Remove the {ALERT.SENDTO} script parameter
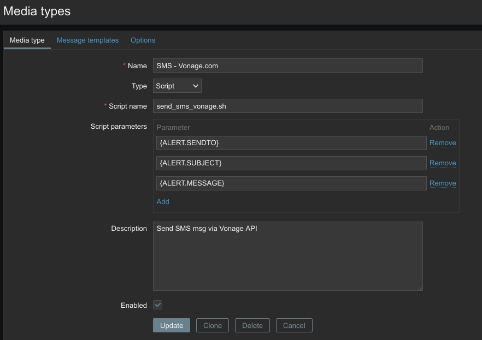482x340 pixels. click(442, 143)
